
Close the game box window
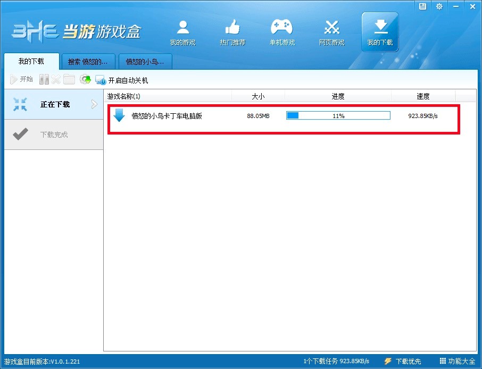pyautogui.click(x=473, y=6)
